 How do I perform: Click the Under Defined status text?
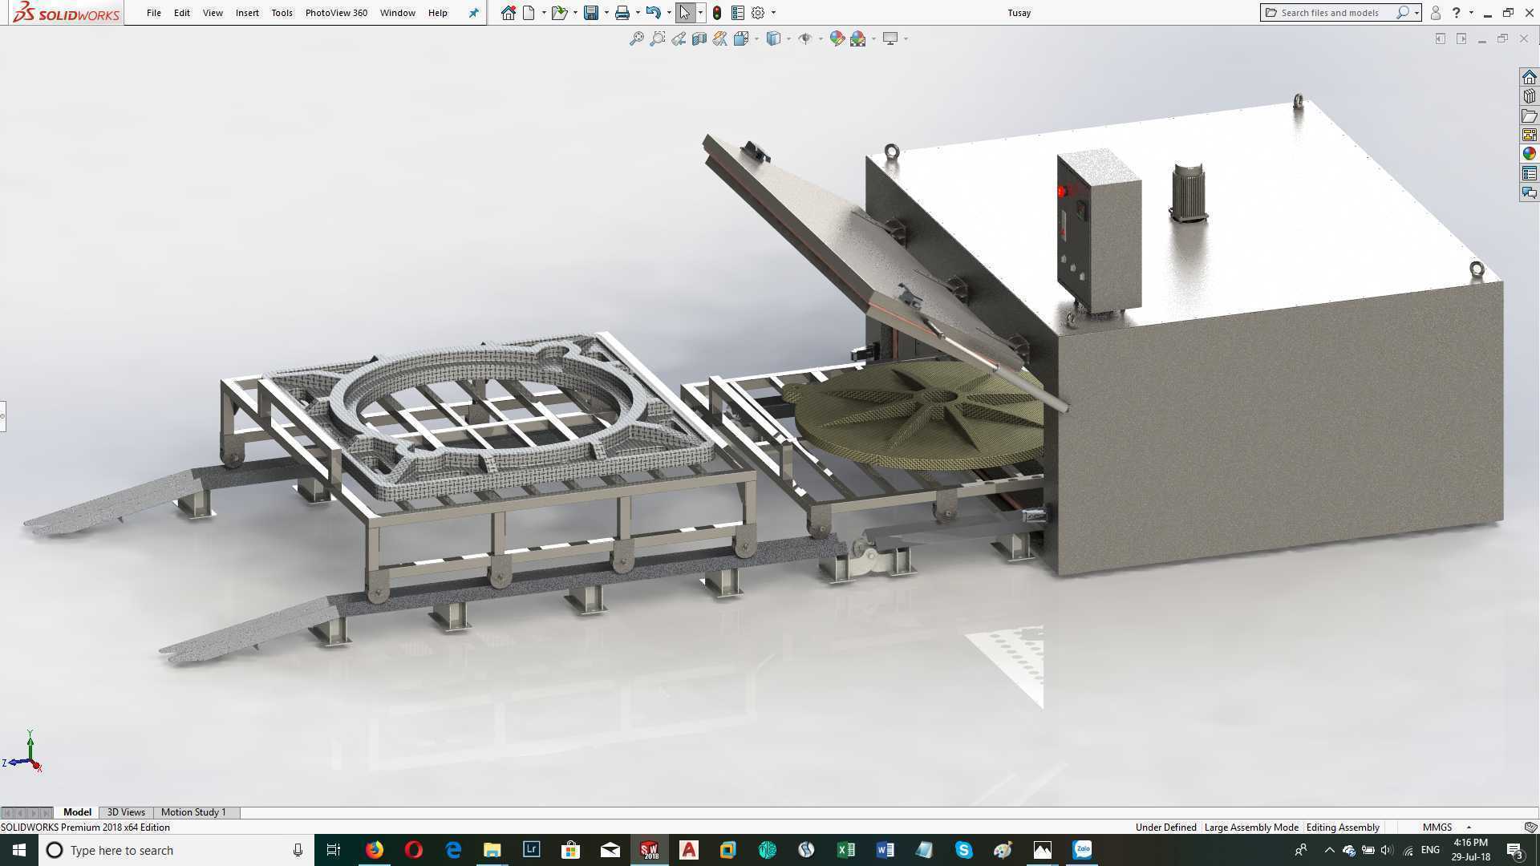[1165, 828]
